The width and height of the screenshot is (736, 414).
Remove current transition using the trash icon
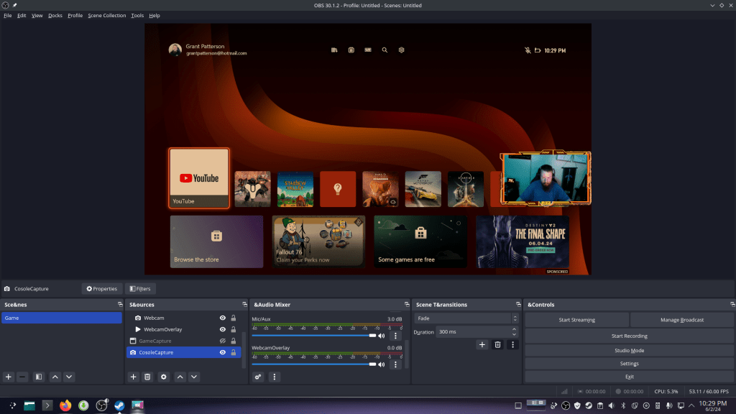click(x=497, y=345)
